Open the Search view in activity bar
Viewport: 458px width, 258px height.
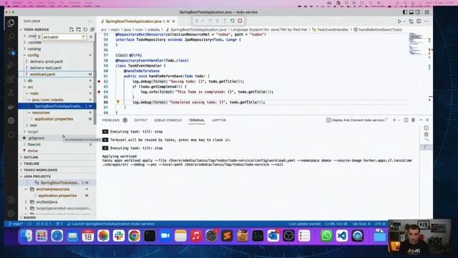coord(11,37)
